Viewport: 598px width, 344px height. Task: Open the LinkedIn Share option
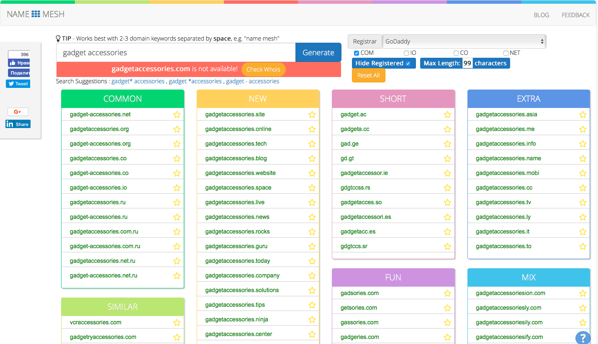(x=18, y=124)
